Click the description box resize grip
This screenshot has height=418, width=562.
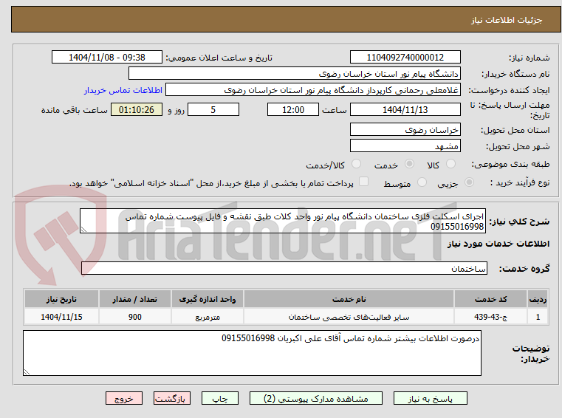[83, 230]
